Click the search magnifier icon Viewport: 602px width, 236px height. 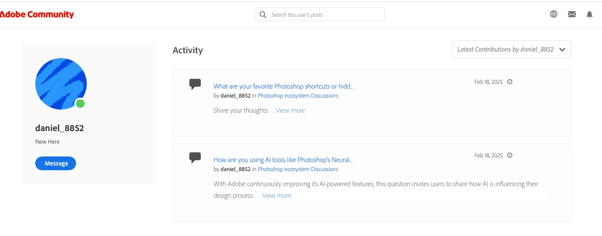pos(263,15)
